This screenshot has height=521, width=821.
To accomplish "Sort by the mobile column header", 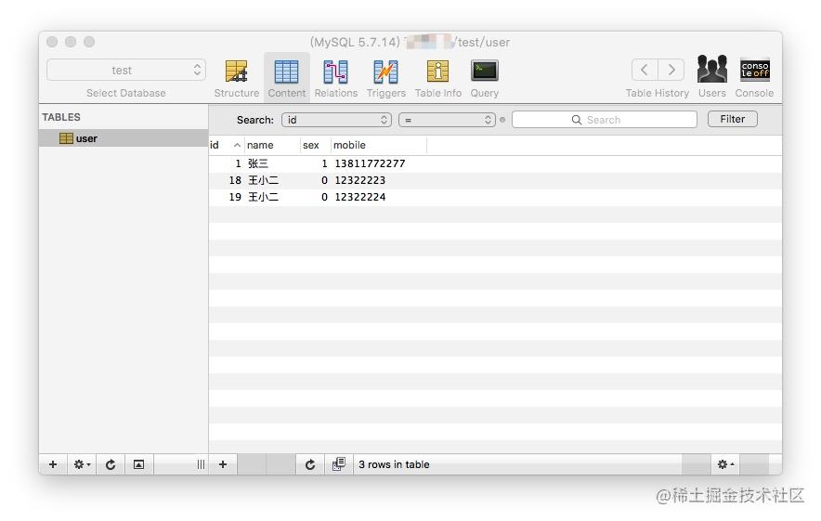I will click(x=379, y=145).
